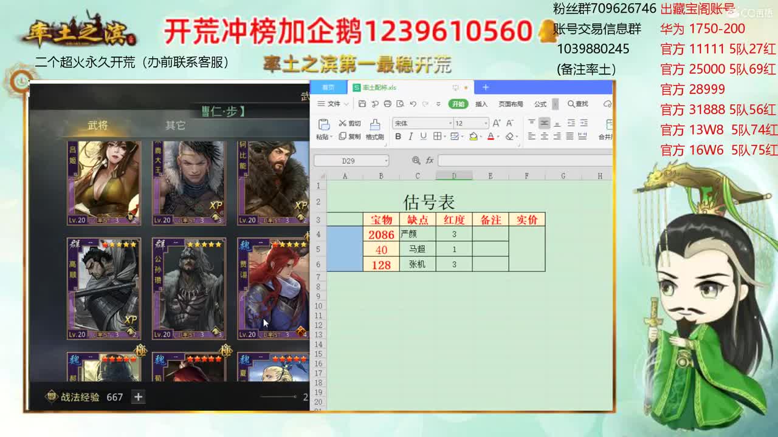
Task: Toggle bold formatting
Action: (398, 136)
